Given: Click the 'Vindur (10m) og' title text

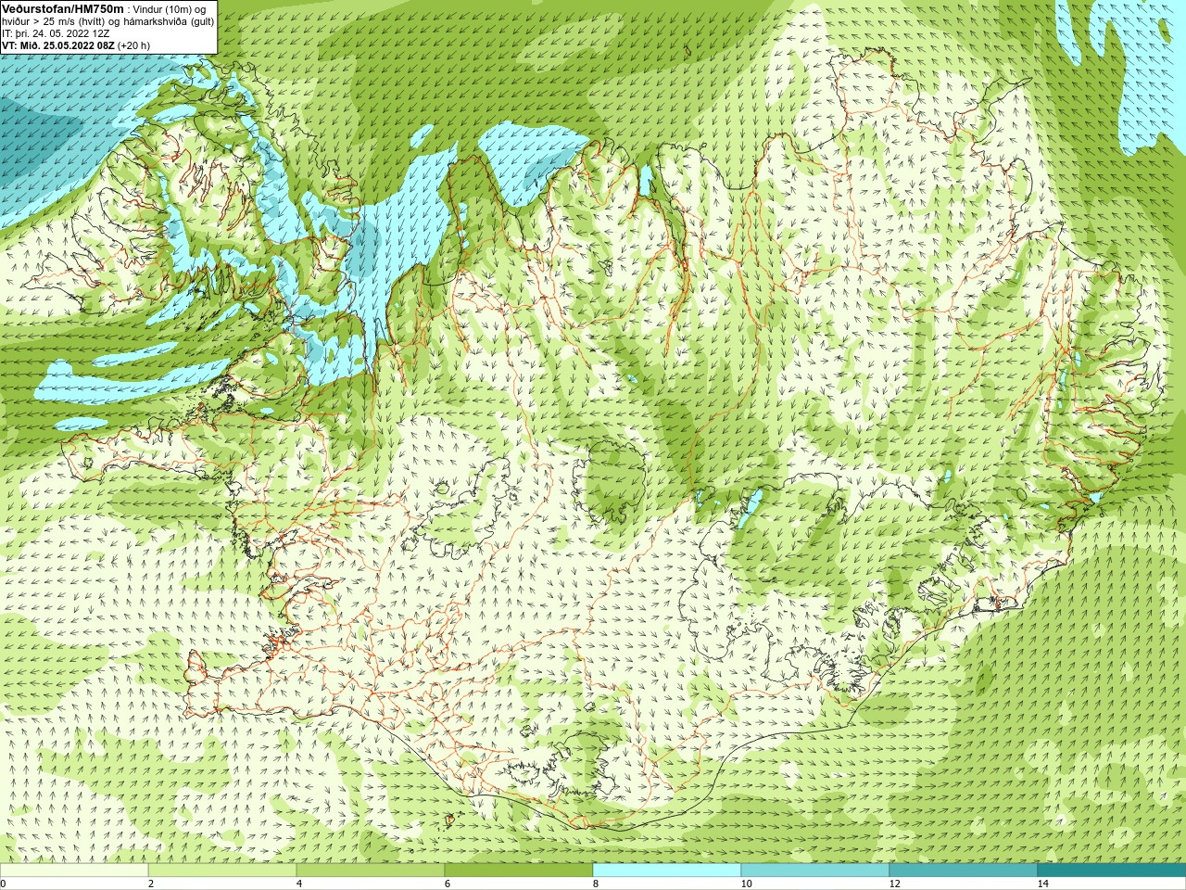Looking at the screenshot, I should click(170, 9).
